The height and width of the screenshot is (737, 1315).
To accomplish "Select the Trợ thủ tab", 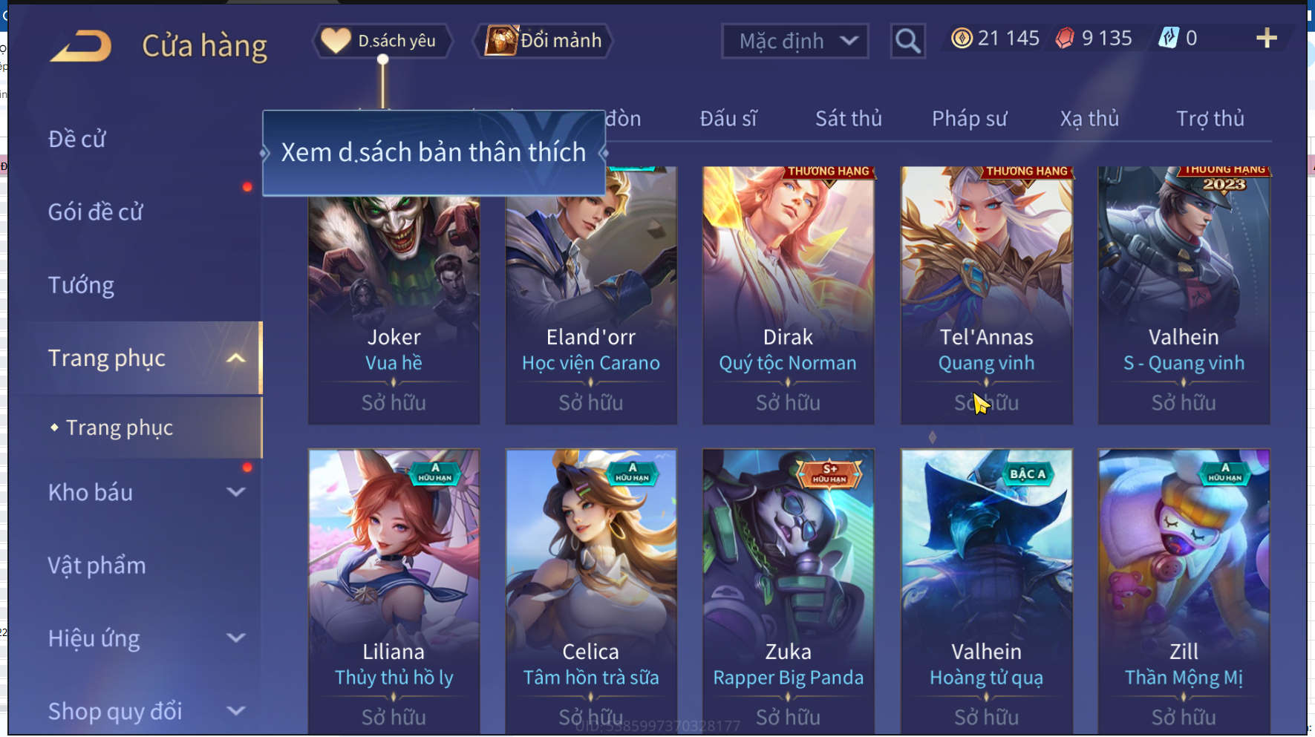I will [1210, 119].
